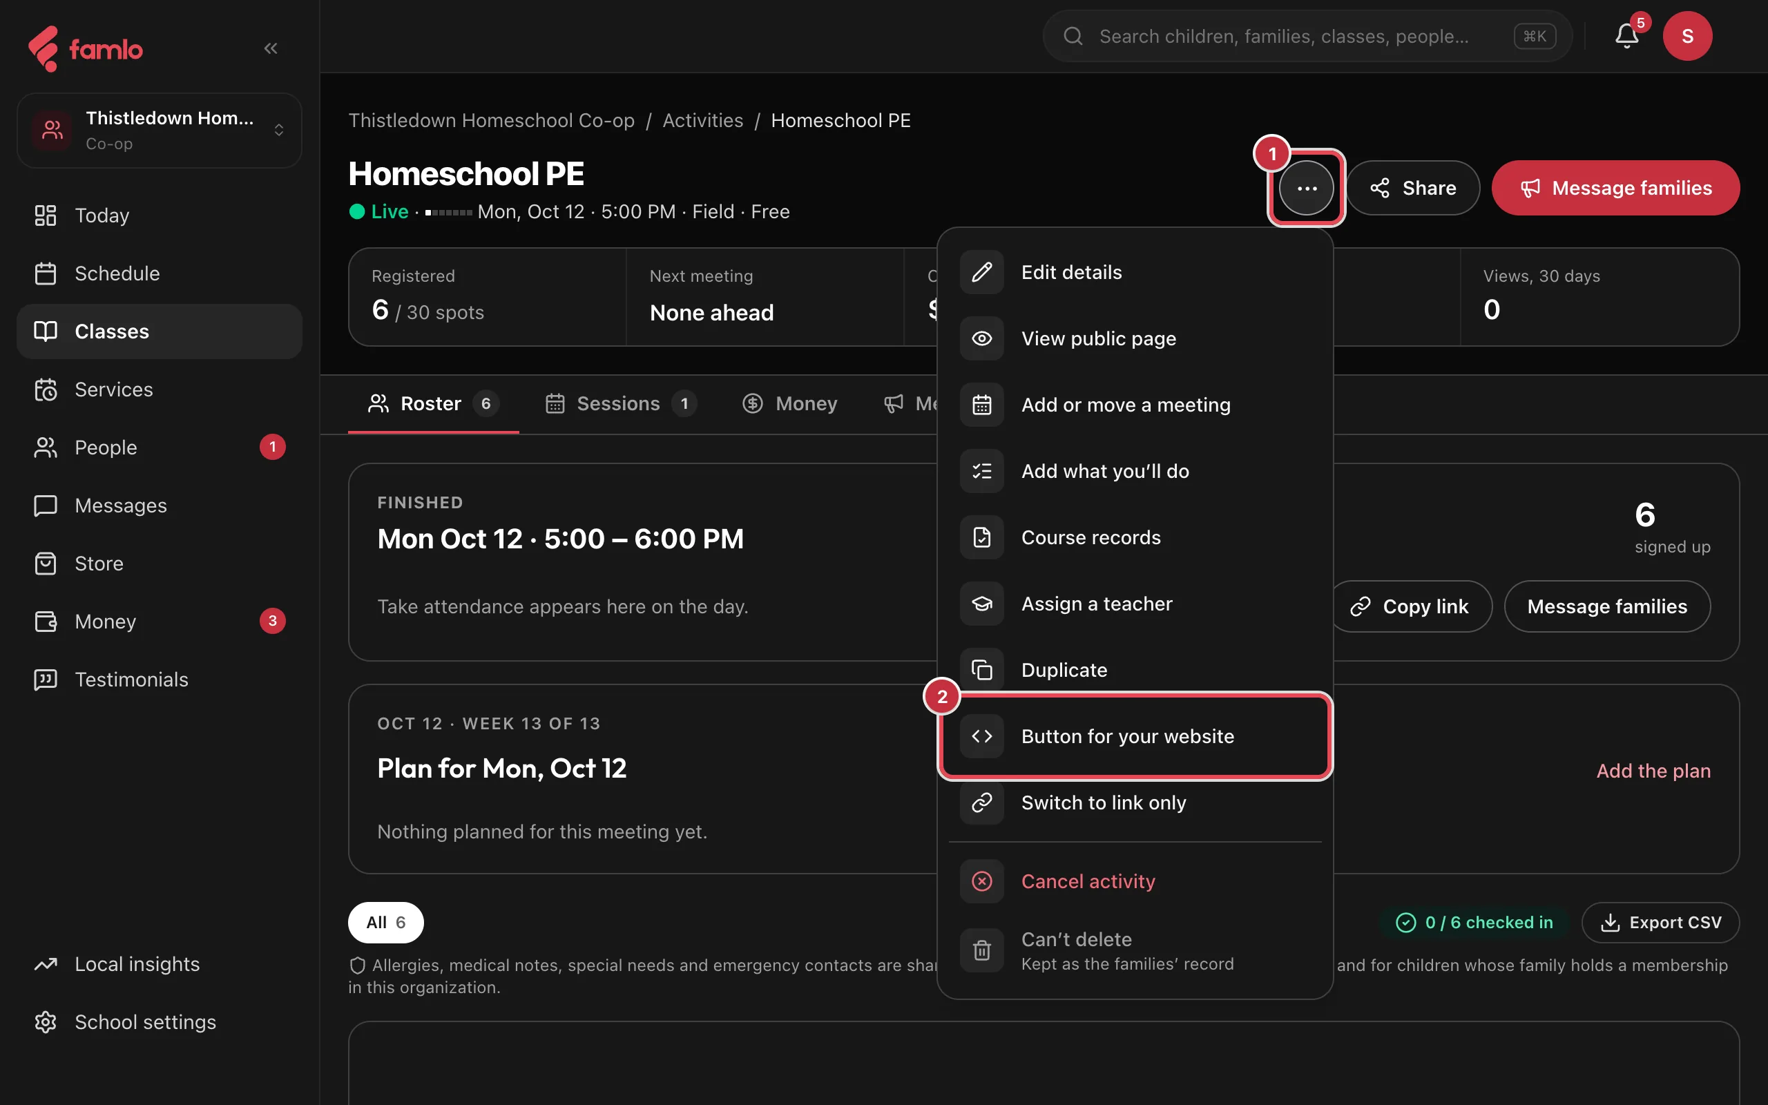Choose Cancel activity in the menu

pyautogui.click(x=1135, y=881)
